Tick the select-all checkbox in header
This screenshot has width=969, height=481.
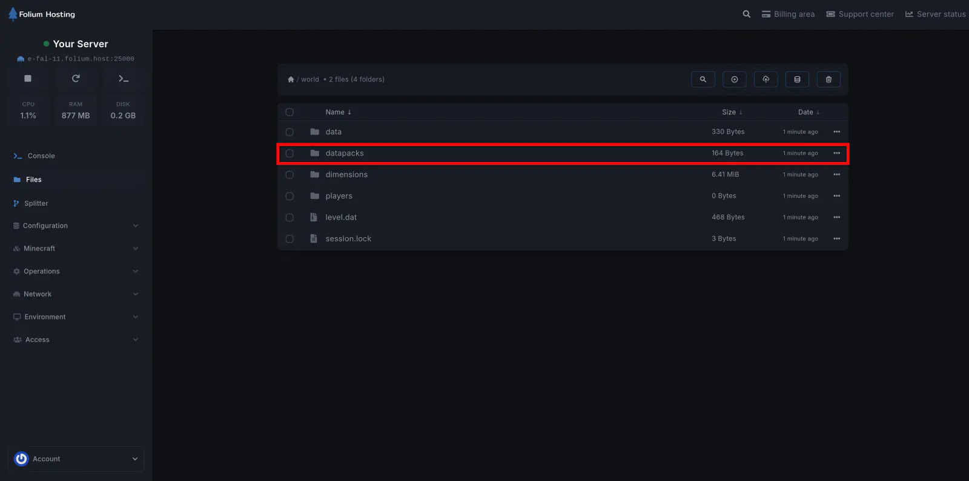289,112
